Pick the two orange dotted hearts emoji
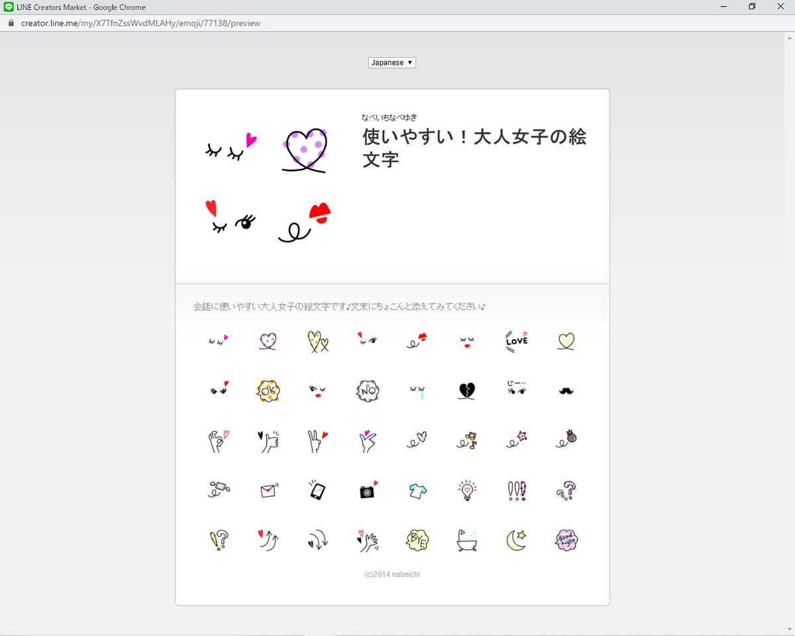The image size is (795, 636). coord(318,341)
